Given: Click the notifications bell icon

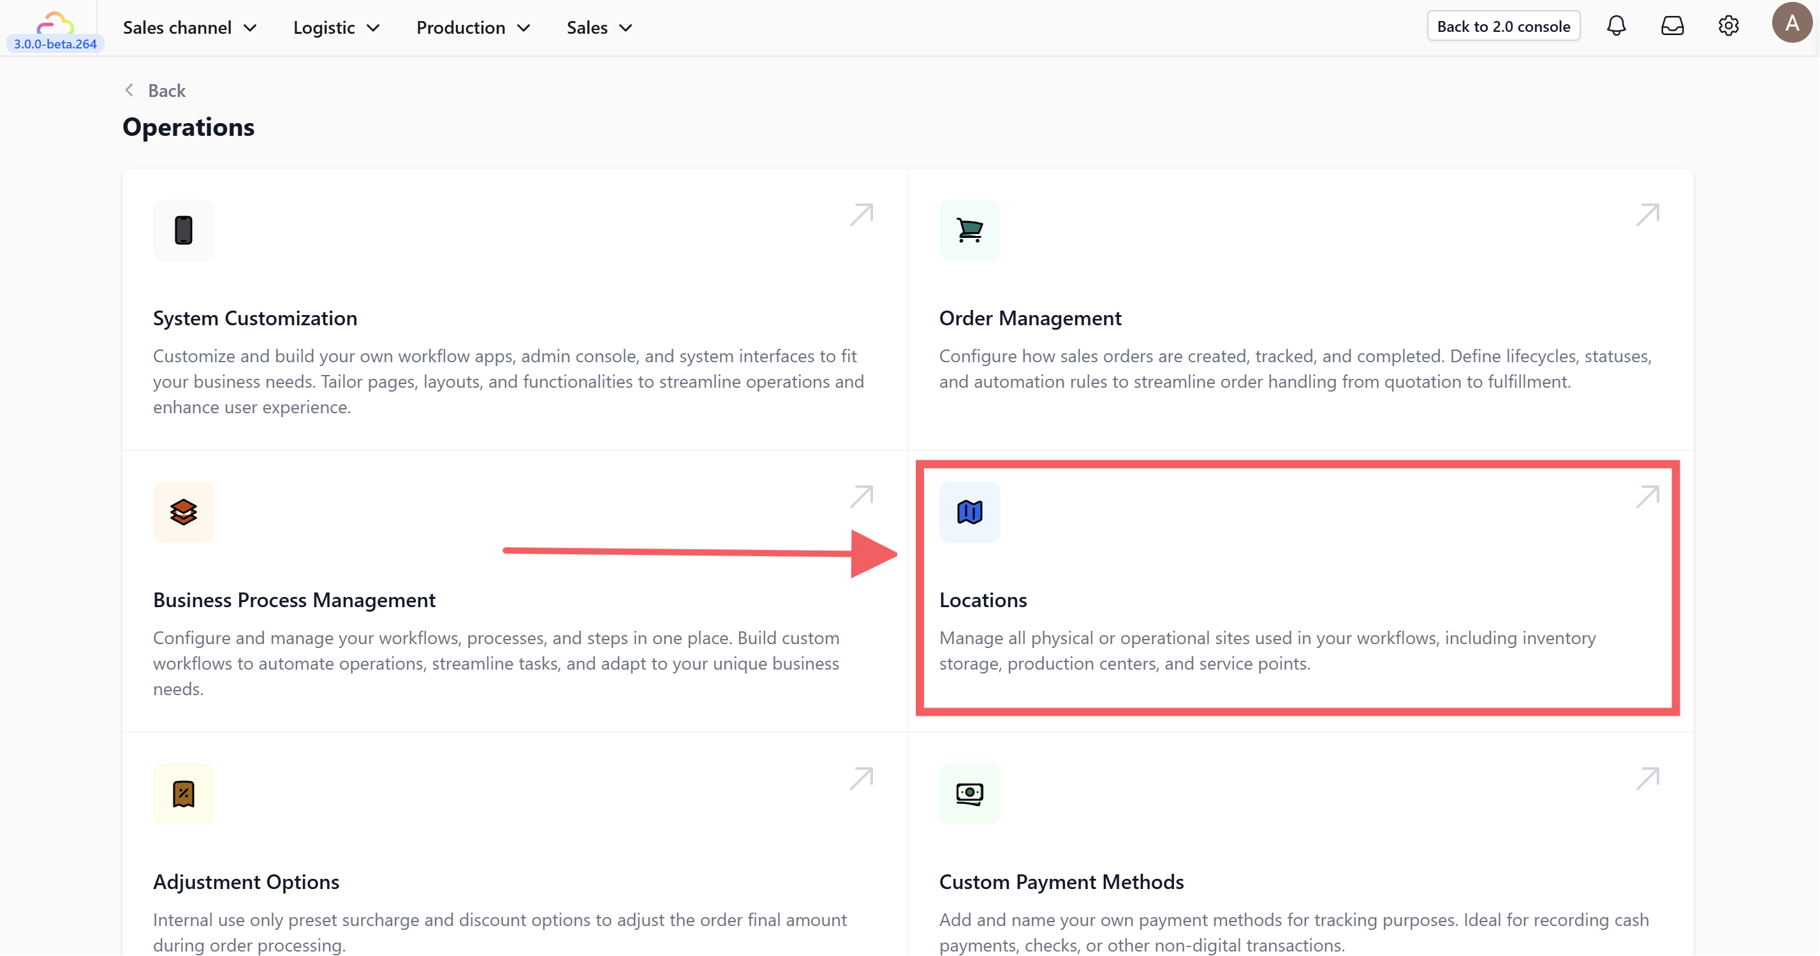Looking at the screenshot, I should (x=1616, y=26).
